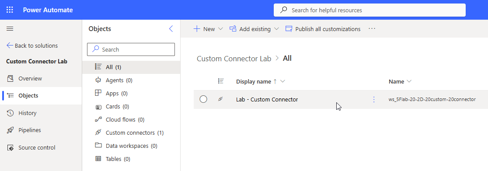Publish all customizations
This screenshot has width=488, height=171.
pyautogui.click(x=323, y=29)
